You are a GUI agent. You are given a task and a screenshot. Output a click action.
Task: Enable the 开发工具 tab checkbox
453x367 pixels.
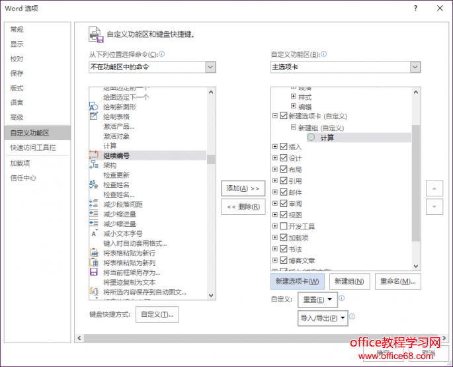284,226
